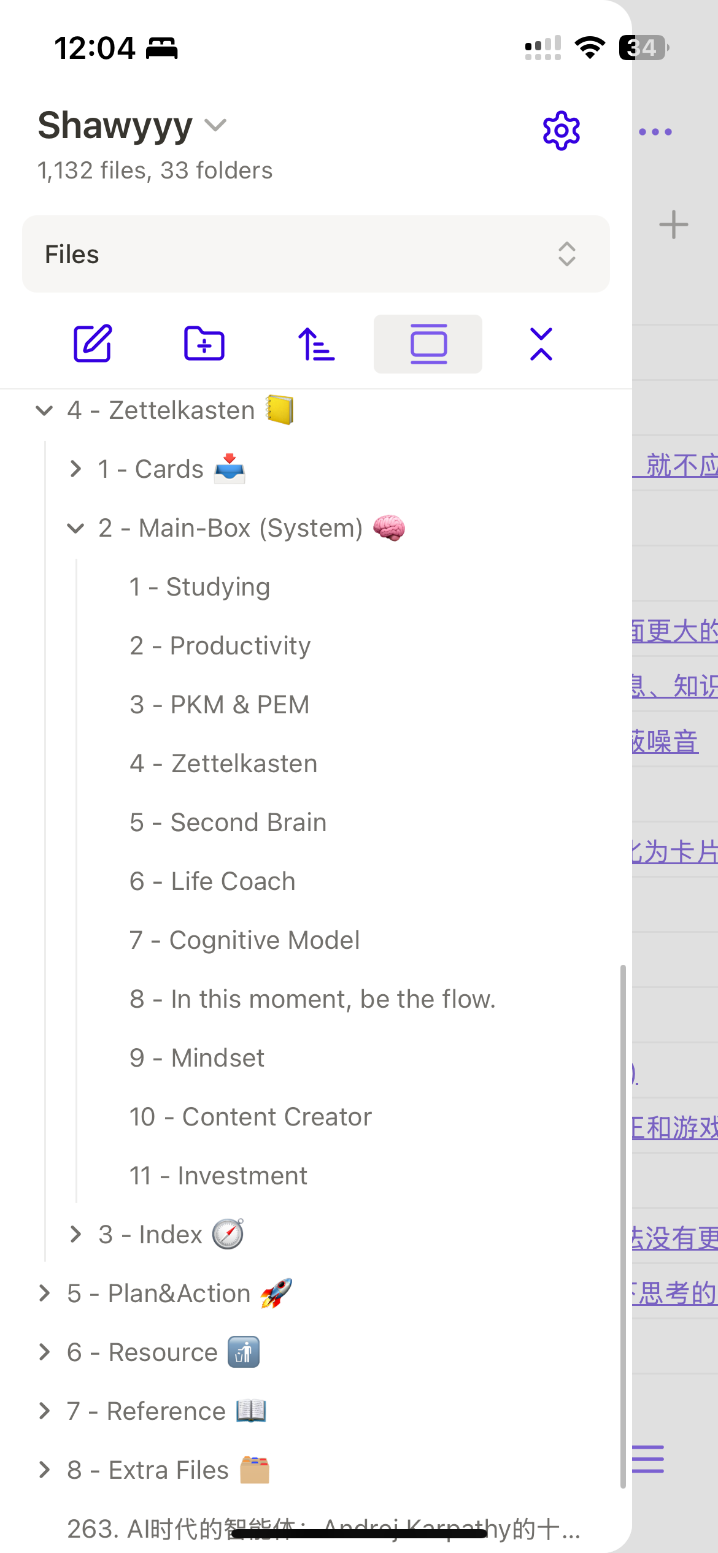Create a new folder in the file explorer
718x1553 pixels.
pyautogui.click(x=204, y=343)
